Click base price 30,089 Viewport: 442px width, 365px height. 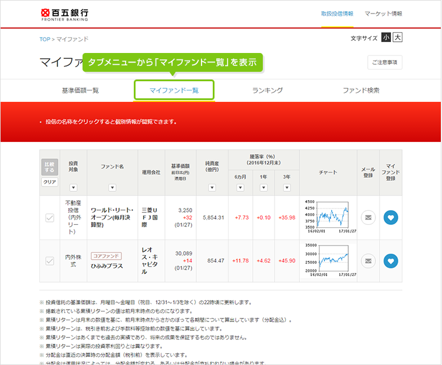(183, 254)
